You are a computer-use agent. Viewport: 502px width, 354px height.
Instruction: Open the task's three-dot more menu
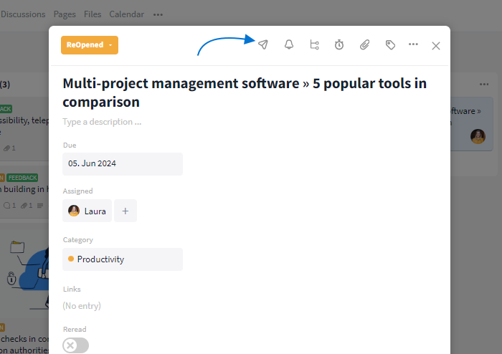(x=413, y=44)
